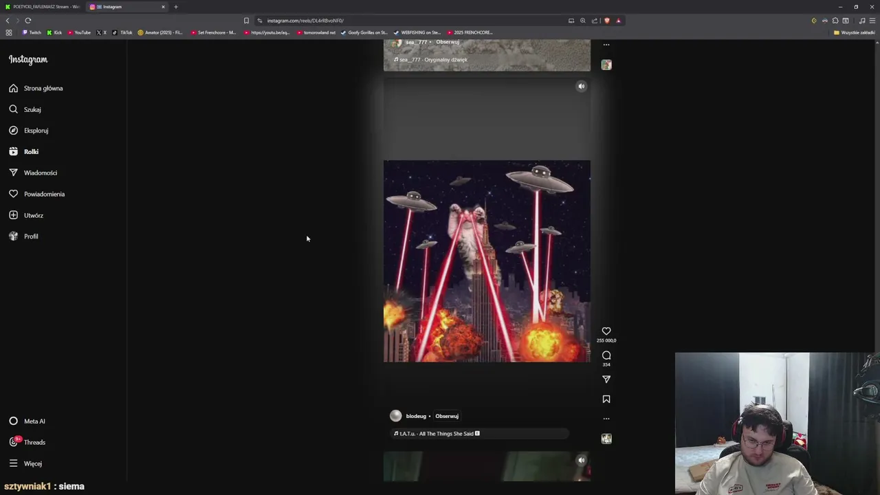Go to Eksploruj page
Viewport: 880px width, 495px height.
coord(28,131)
